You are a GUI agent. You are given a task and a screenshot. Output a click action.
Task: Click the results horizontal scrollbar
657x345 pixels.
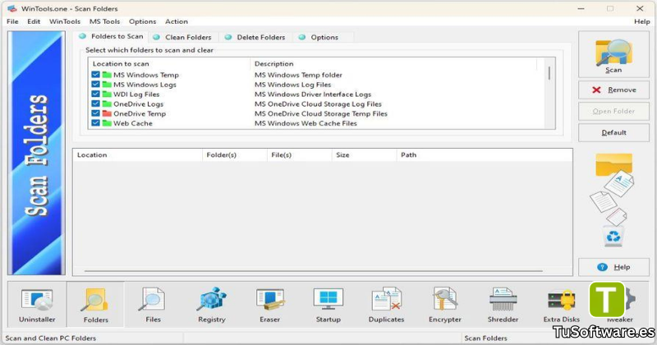click(314, 271)
